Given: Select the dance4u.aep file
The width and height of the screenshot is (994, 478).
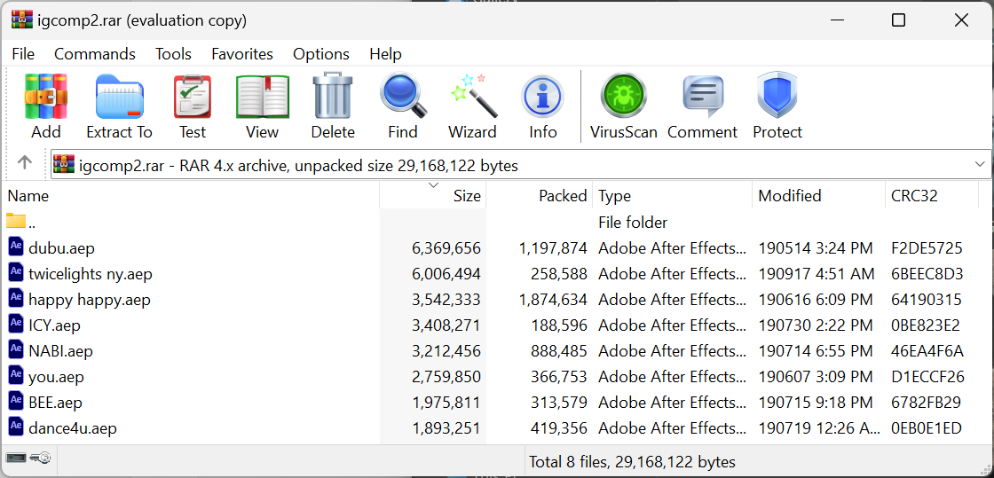Looking at the screenshot, I should (72, 428).
